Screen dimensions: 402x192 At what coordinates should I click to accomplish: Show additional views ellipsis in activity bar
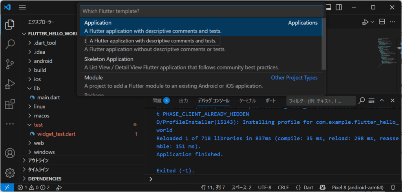(x=10, y=124)
